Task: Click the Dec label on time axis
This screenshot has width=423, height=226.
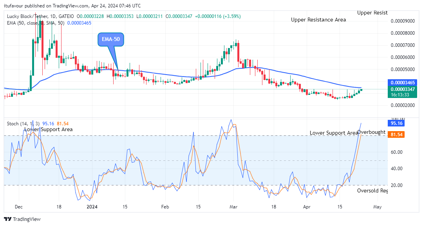Action: 19,206
